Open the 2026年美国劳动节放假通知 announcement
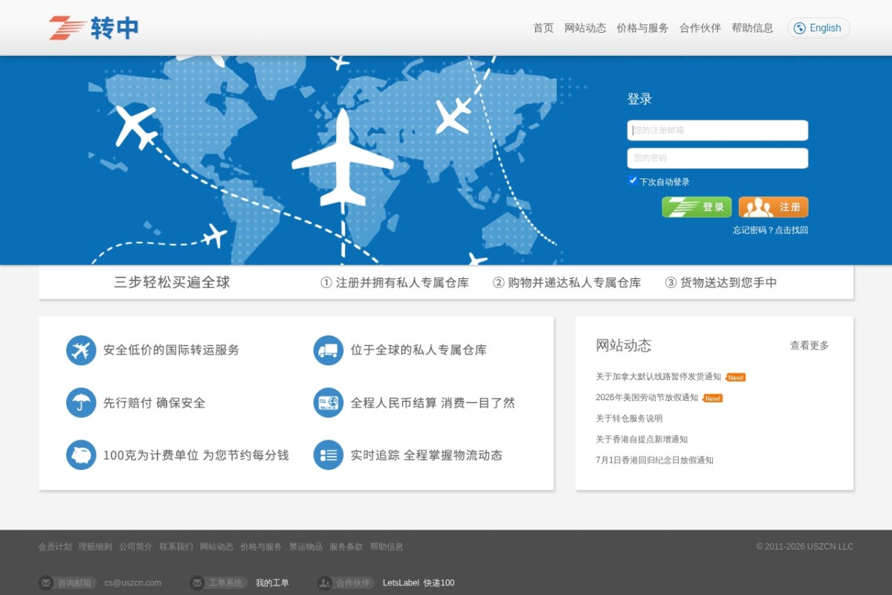The width and height of the screenshot is (892, 595). click(647, 398)
